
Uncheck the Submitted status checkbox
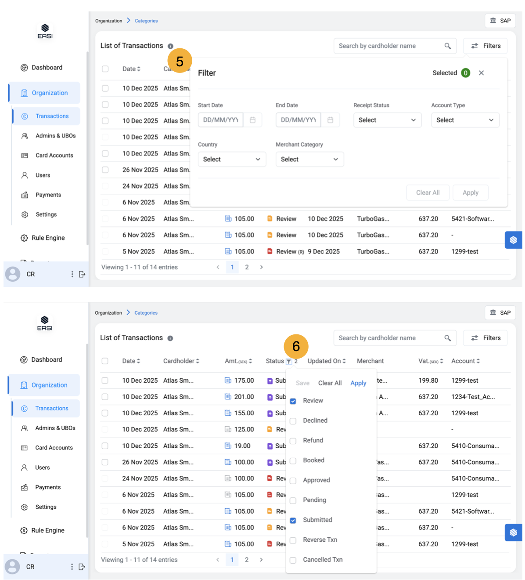pos(293,520)
